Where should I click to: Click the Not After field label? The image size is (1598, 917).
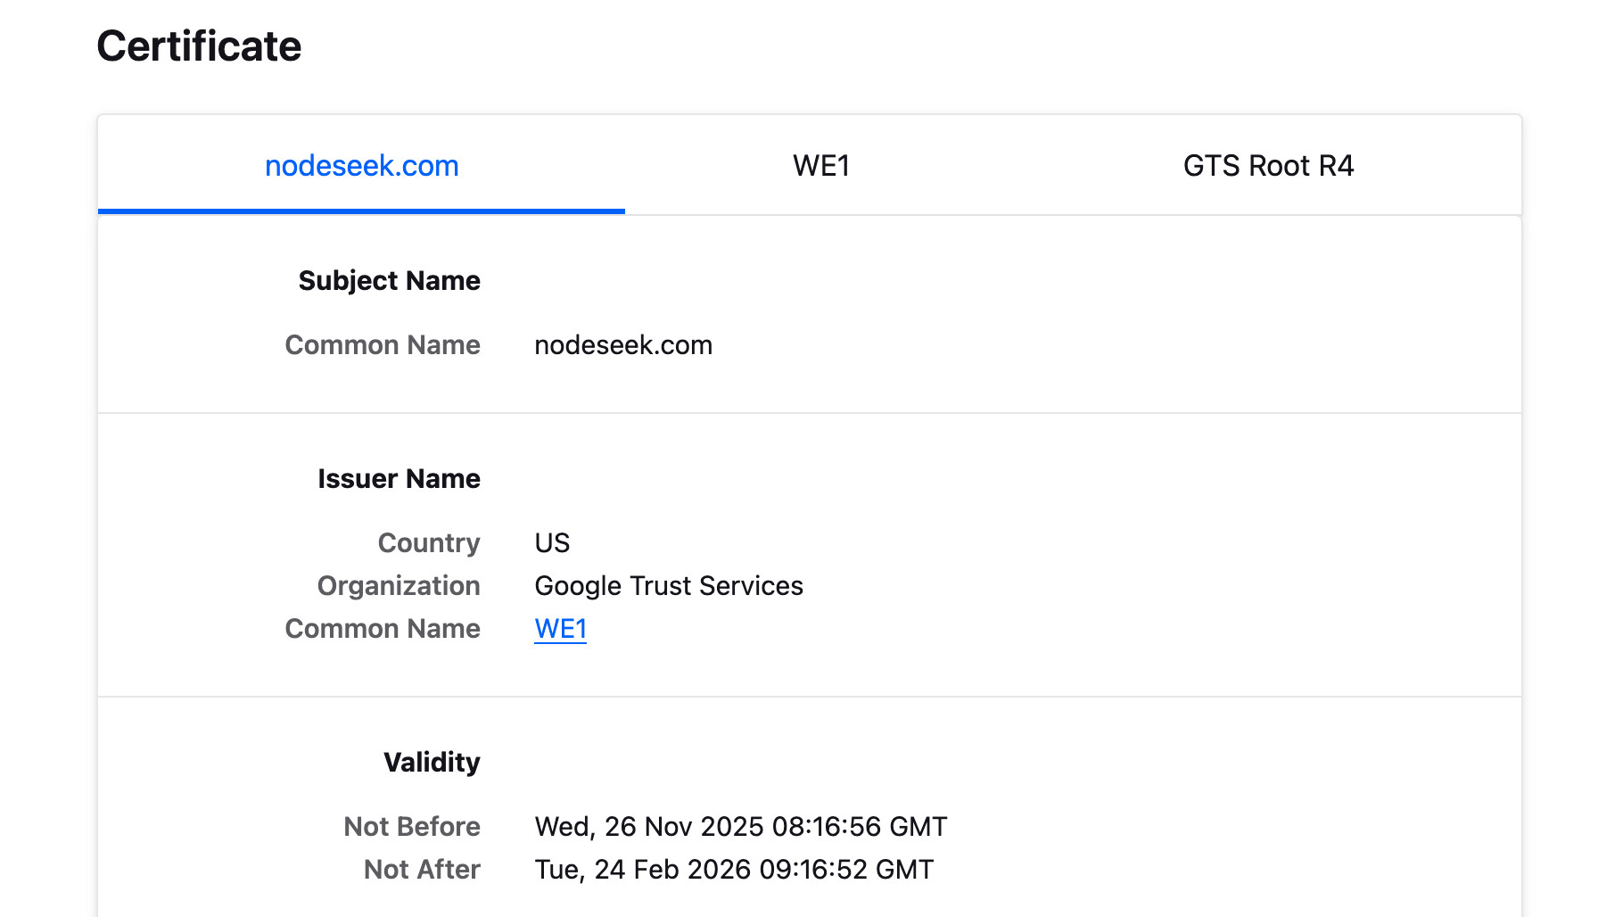coord(422,870)
